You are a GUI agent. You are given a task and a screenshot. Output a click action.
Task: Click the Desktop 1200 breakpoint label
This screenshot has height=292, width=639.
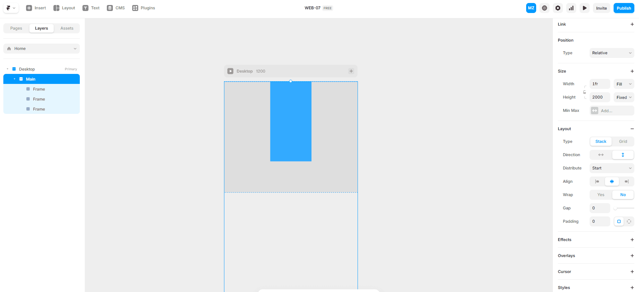click(x=251, y=71)
